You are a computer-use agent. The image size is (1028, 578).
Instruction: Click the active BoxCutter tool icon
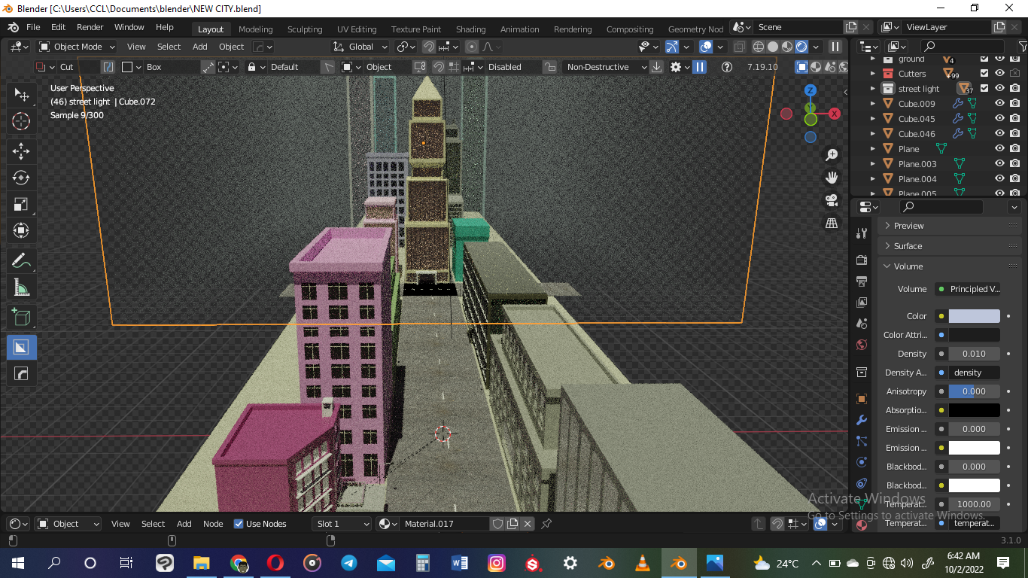tap(21, 347)
